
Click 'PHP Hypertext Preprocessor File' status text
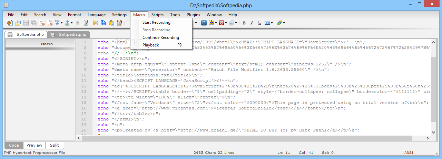click(x=34, y=152)
